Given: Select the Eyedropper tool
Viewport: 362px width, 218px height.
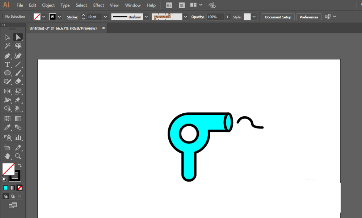Looking at the screenshot, I should (x=7, y=127).
